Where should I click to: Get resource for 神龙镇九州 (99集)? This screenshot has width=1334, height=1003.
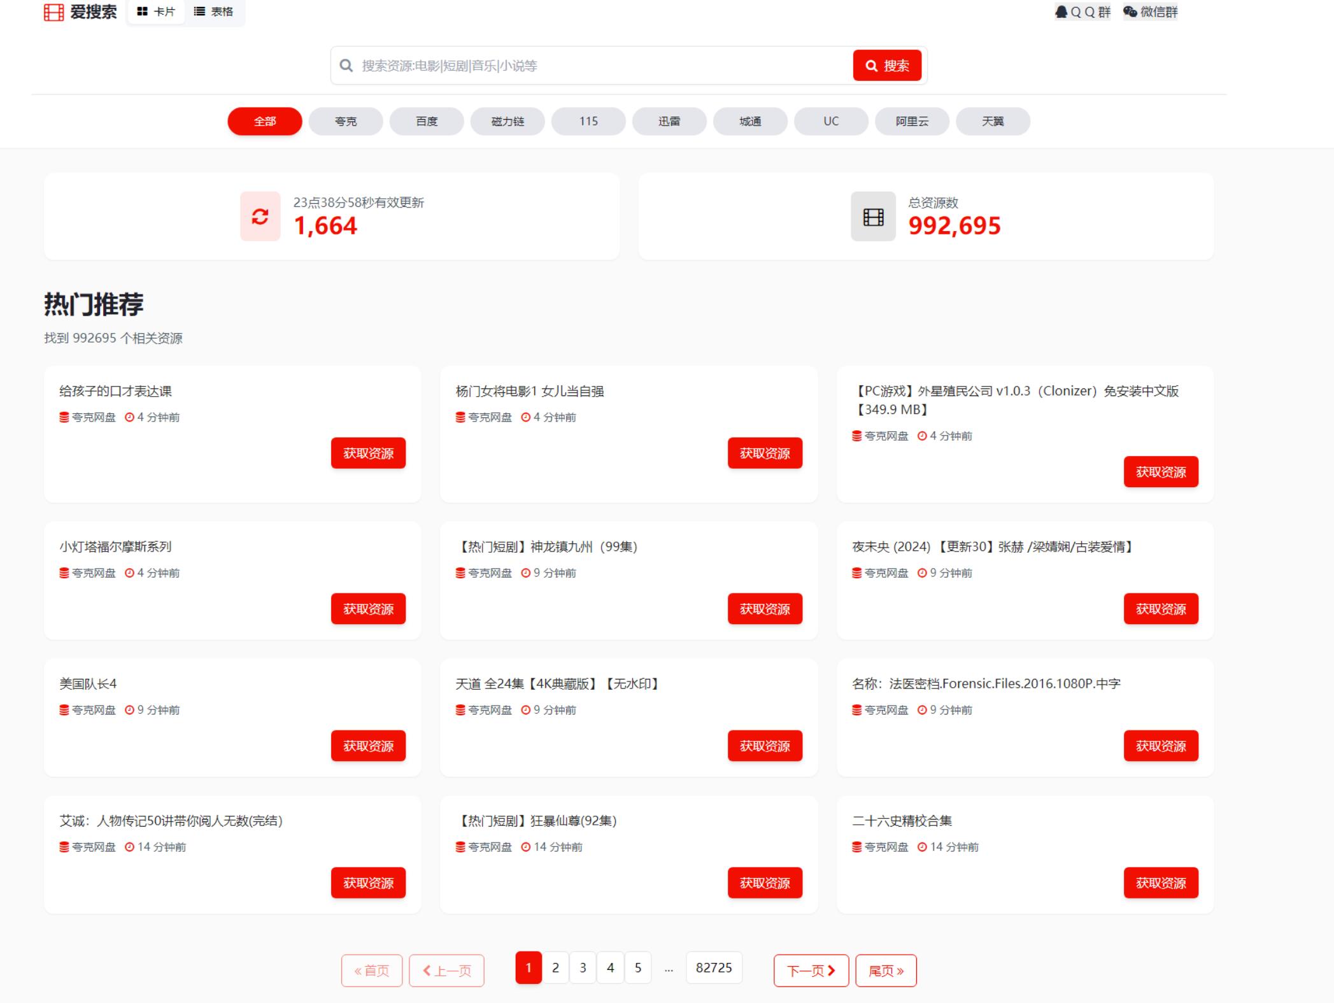click(x=765, y=608)
